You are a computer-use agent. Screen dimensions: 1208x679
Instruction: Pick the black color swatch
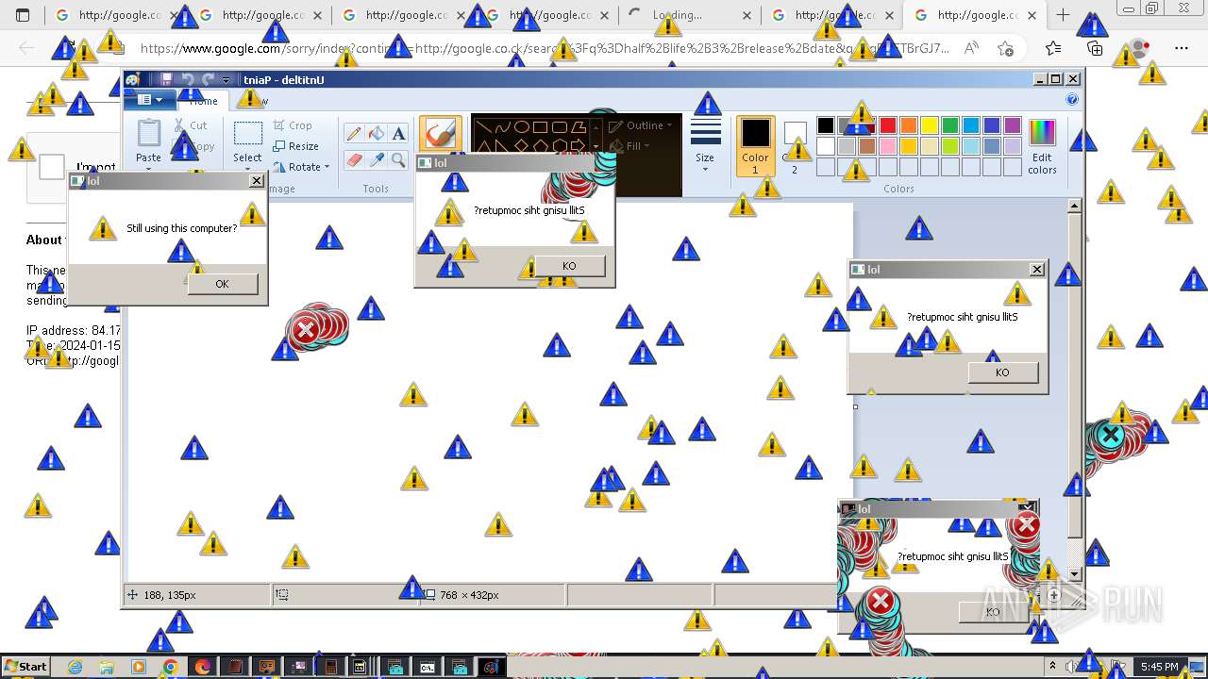click(x=826, y=125)
